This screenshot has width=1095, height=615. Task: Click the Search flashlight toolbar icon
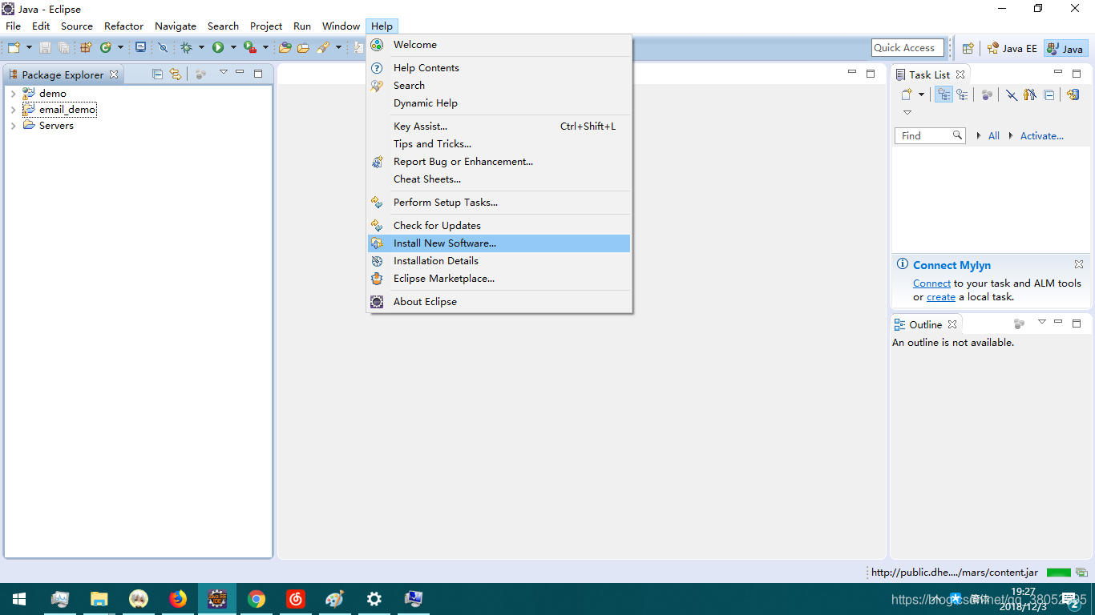click(323, 48)
